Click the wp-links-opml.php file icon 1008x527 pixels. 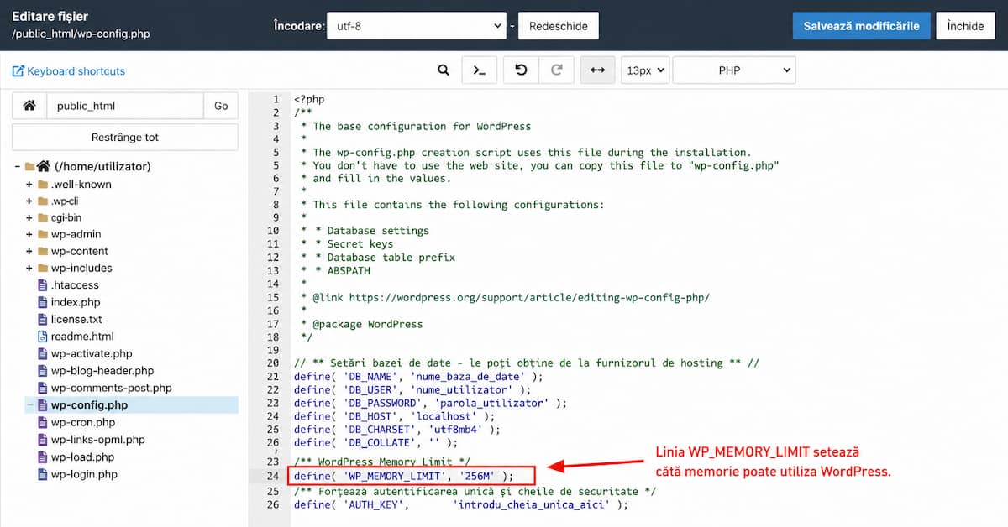tap(43, 440)
